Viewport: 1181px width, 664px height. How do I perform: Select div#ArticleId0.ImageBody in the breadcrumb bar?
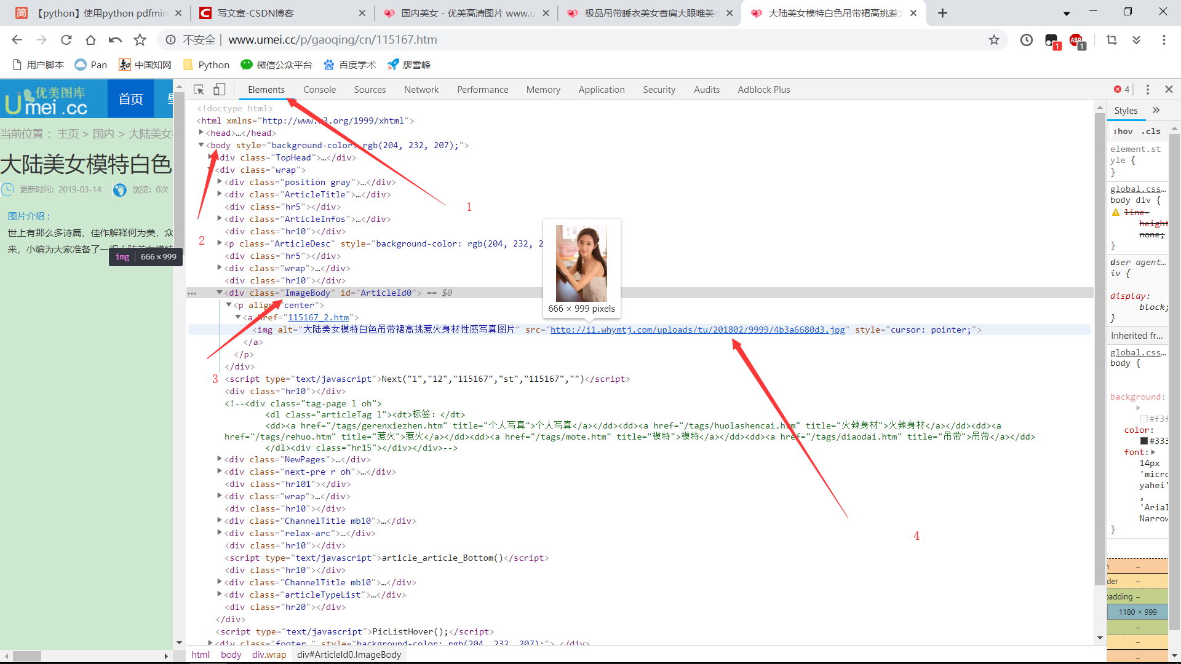tap(348, 654)
